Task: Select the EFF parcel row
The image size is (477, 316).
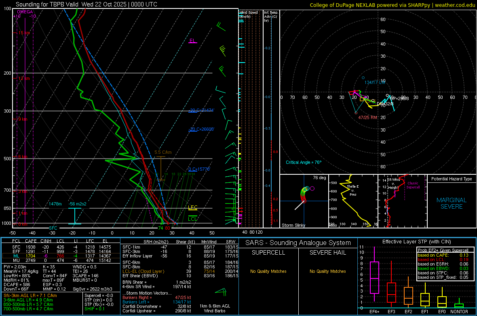Action: coord(61,251)
